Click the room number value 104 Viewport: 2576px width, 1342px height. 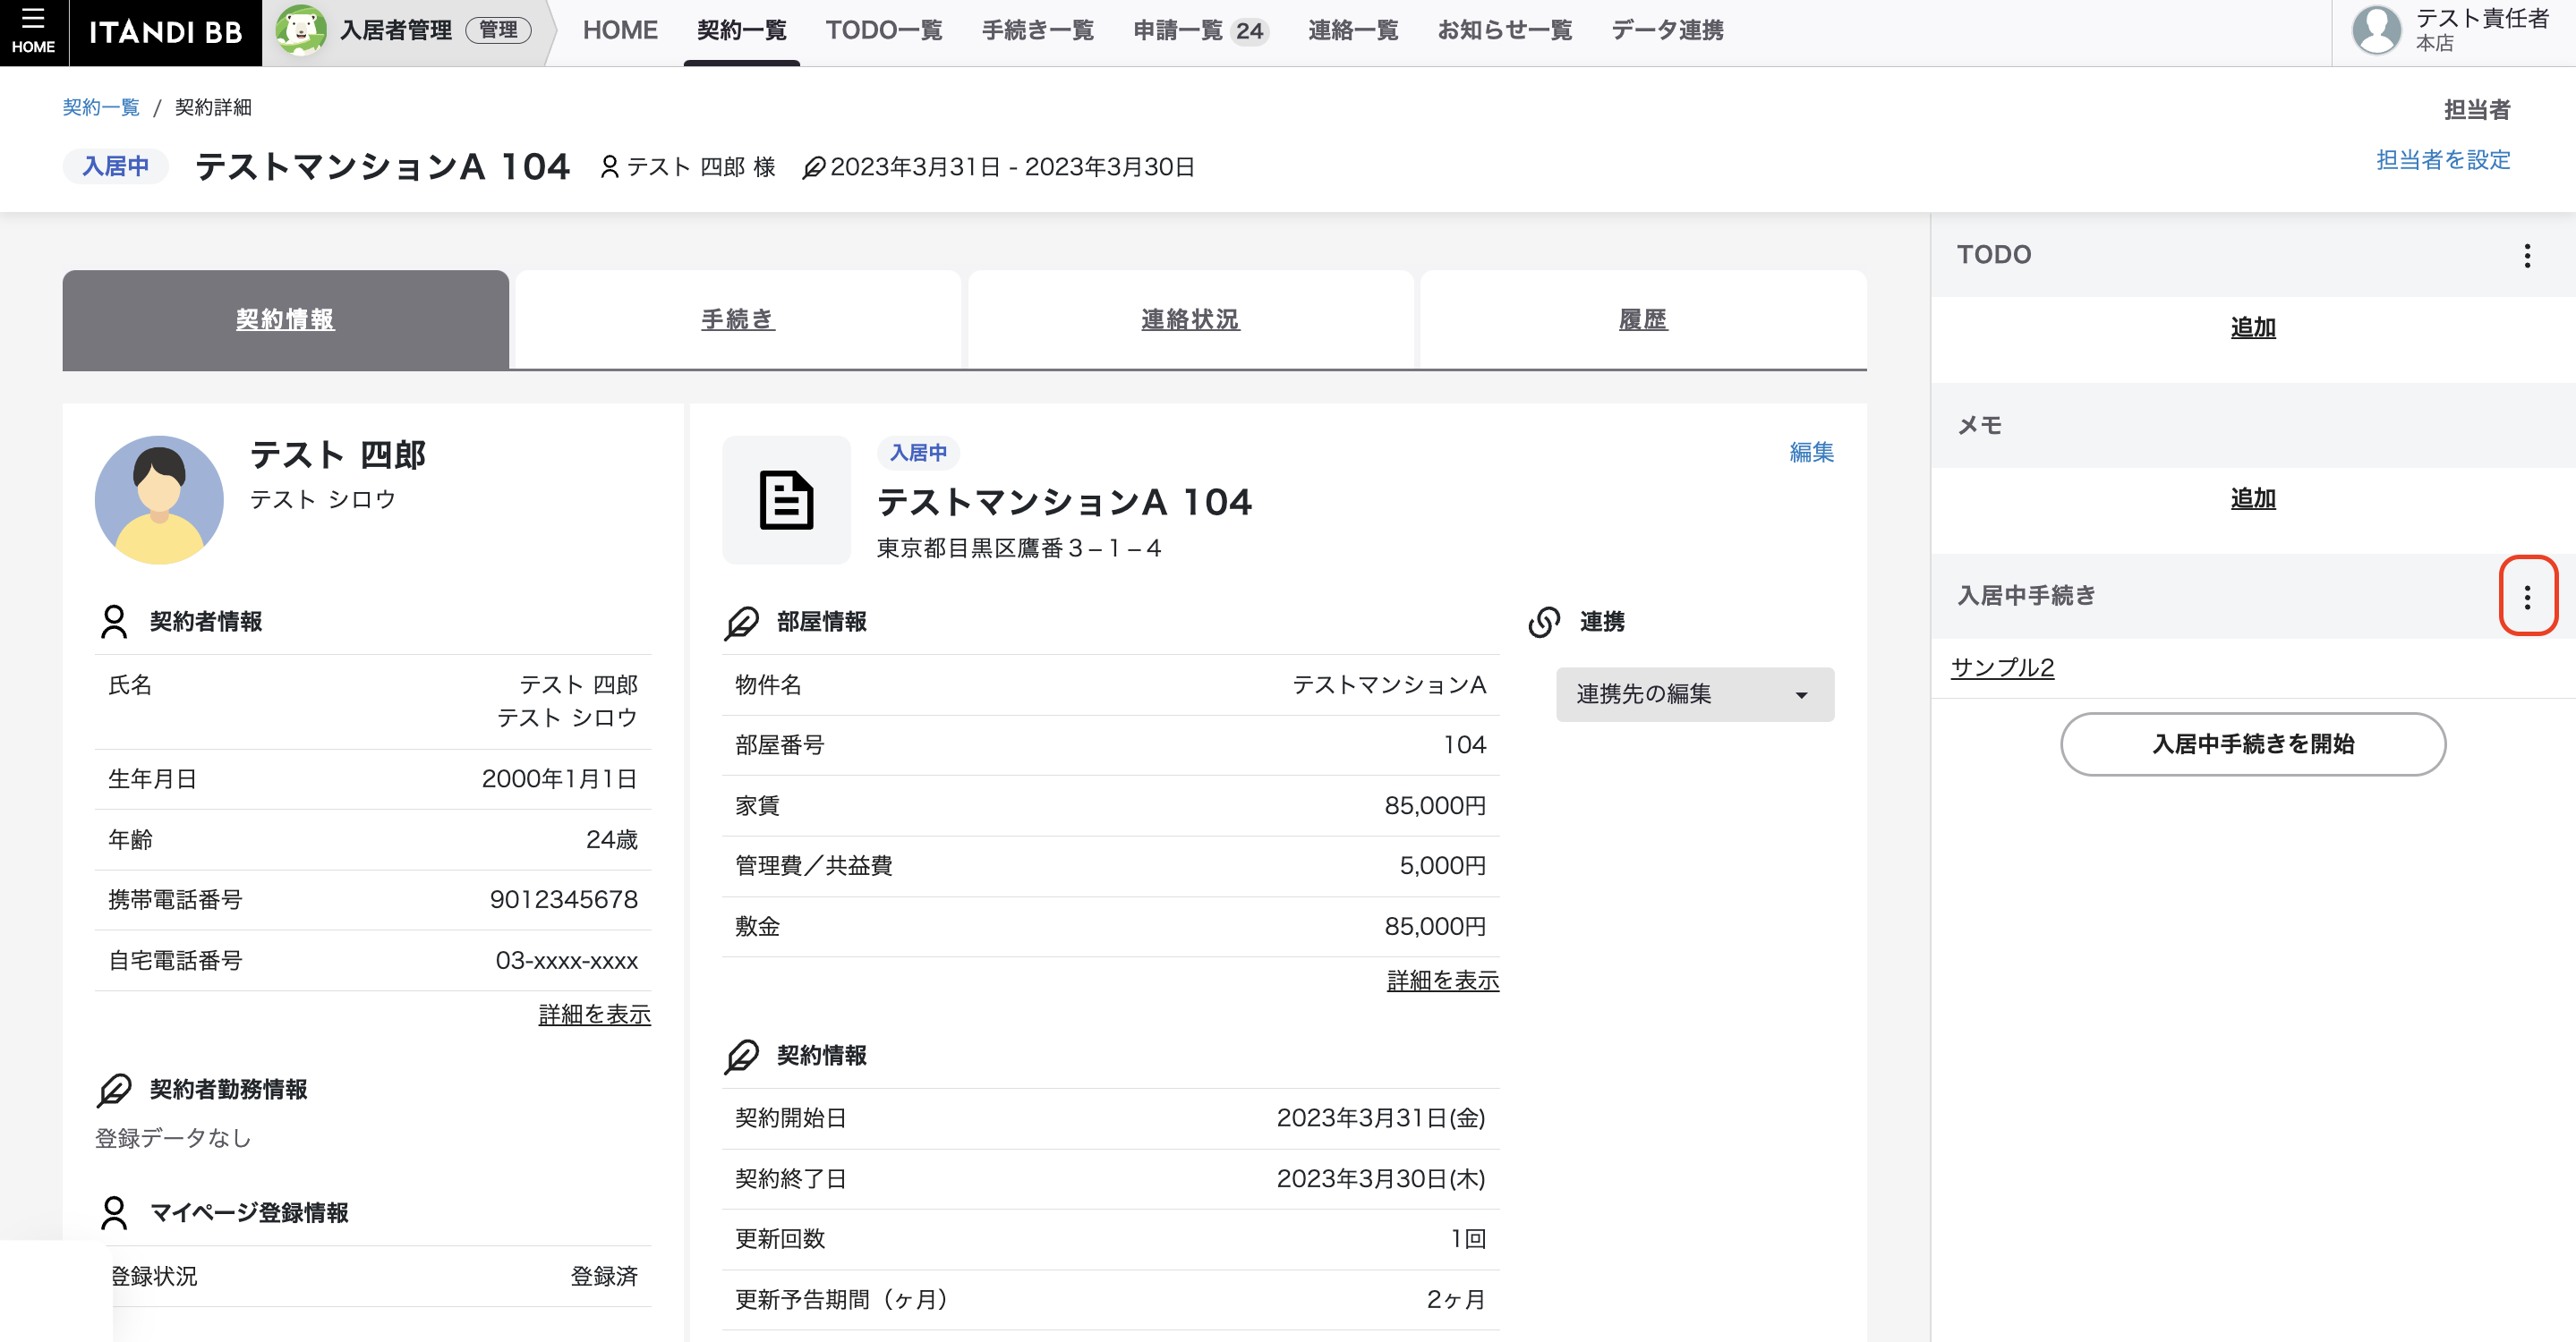coord(1465,745)
